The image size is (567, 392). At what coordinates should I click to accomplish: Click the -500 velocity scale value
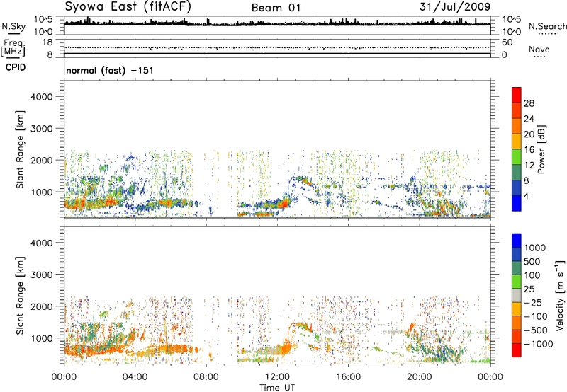(x=535, y=330)
